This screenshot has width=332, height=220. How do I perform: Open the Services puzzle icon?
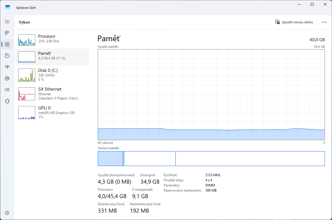[7, 101]
